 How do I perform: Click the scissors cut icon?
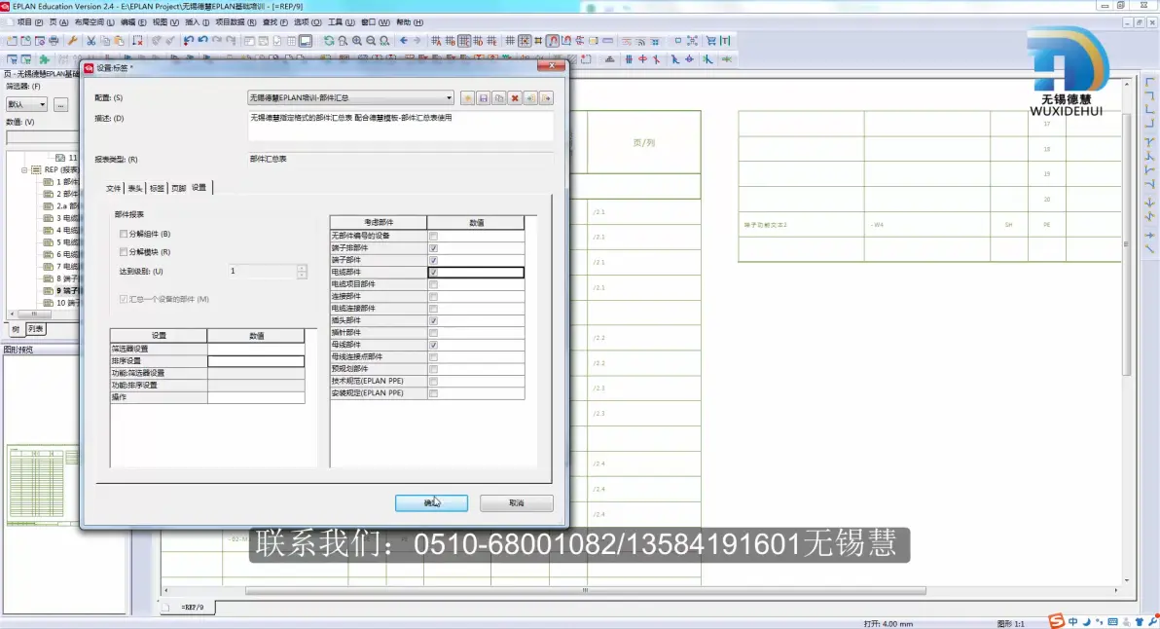[x=91, y=41]
